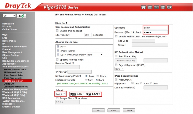Click the Cancel button
This screenshot has height=114, width=193.
tap(129, 111)
